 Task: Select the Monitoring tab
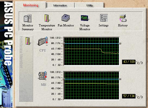click(x=31, y=5)
